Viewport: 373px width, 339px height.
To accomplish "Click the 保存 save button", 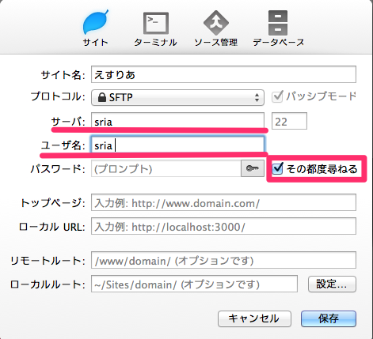I will (x=329, y=318).
